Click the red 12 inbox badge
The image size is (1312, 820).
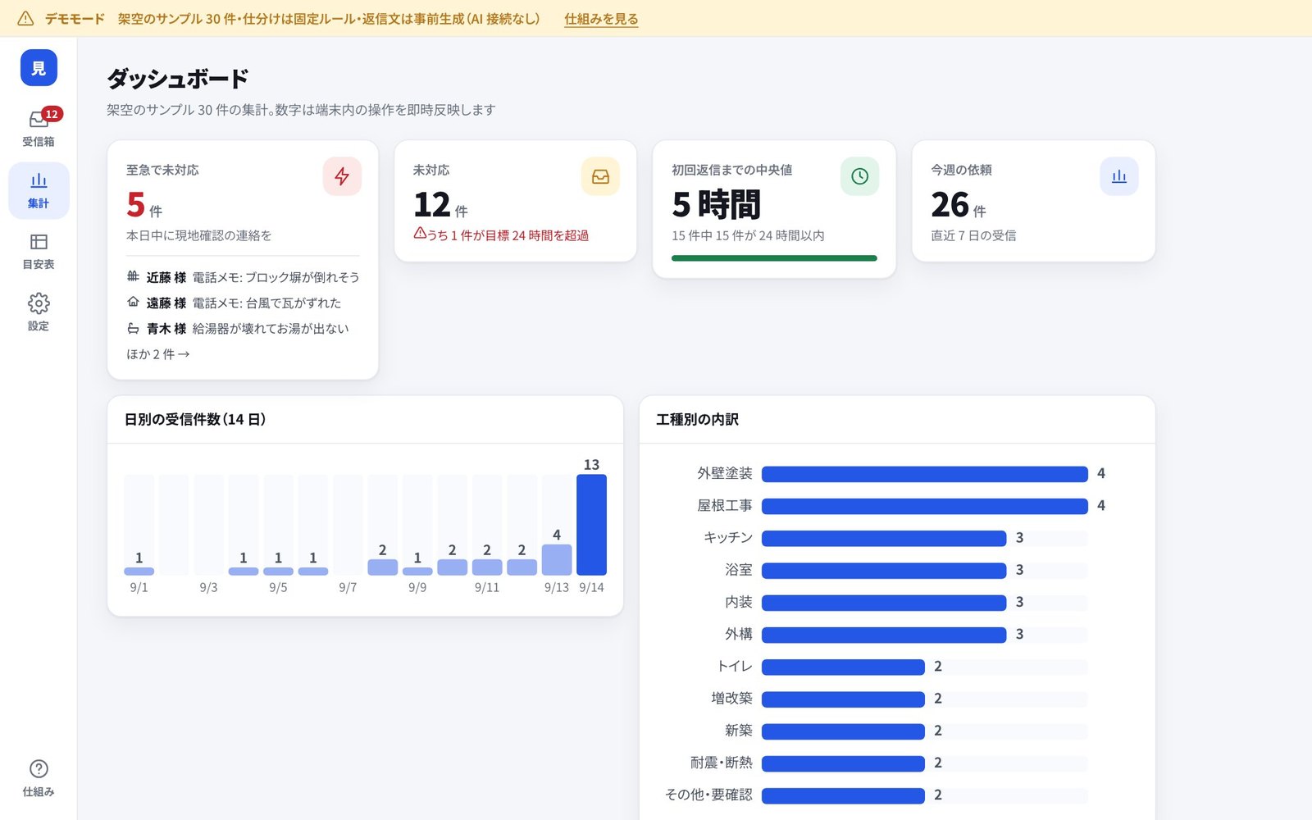tap(52, 114)
